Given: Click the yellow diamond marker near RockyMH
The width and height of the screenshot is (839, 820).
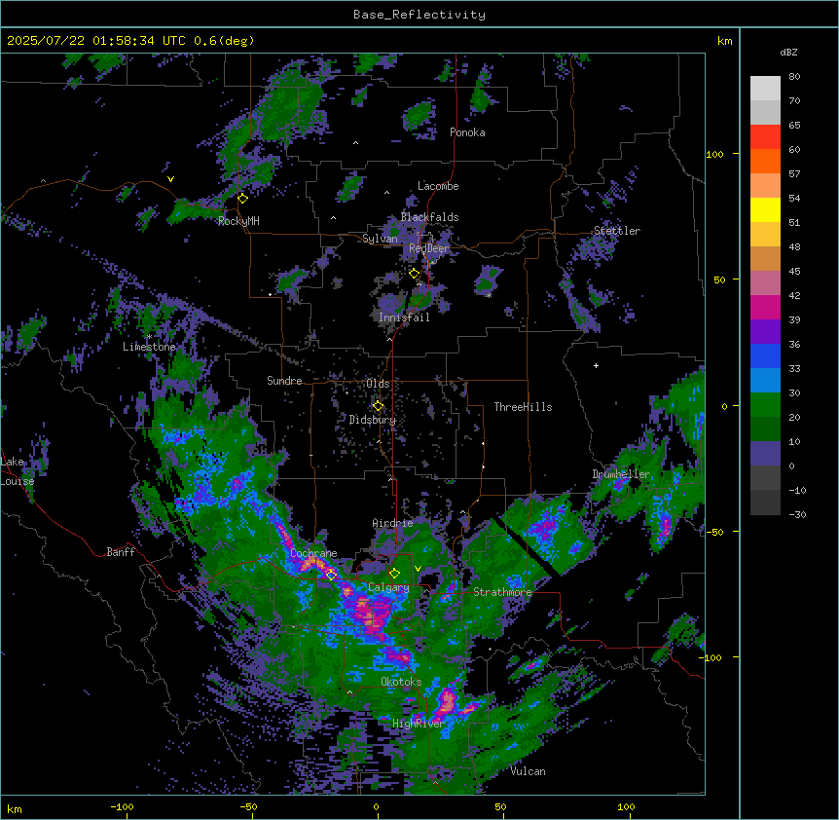Looking at the screenshot, I should [243, 199].
